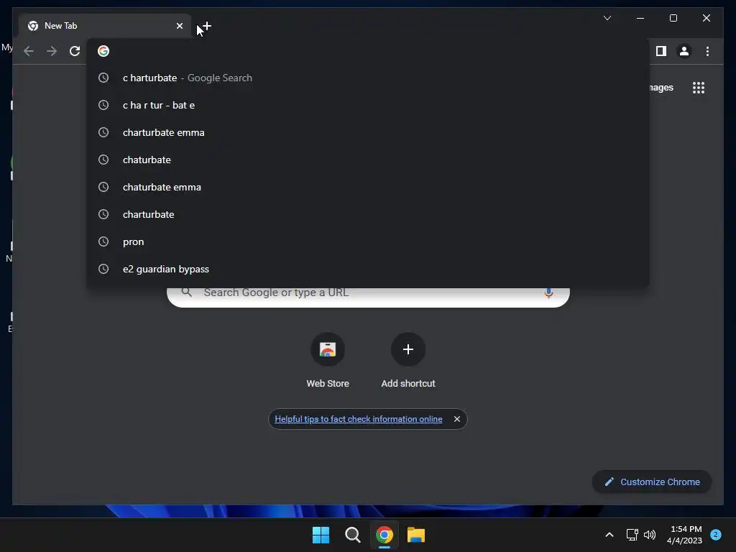Open the tab search chevron
Viewport: 736px width, 552px height.
pyautogui.click(x=607, y=18)
